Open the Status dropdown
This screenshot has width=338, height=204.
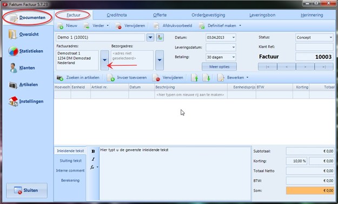(x=330, y=37)
